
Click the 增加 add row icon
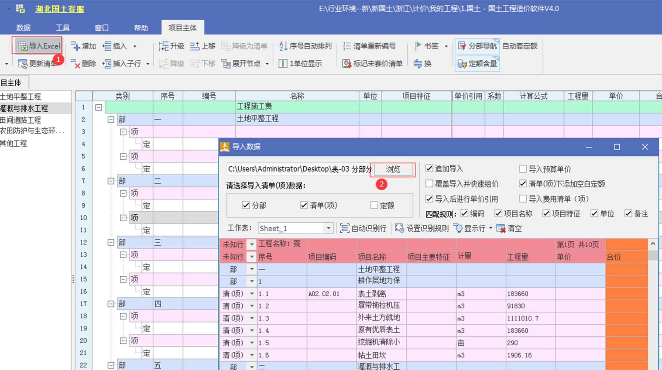pos(76,46)
